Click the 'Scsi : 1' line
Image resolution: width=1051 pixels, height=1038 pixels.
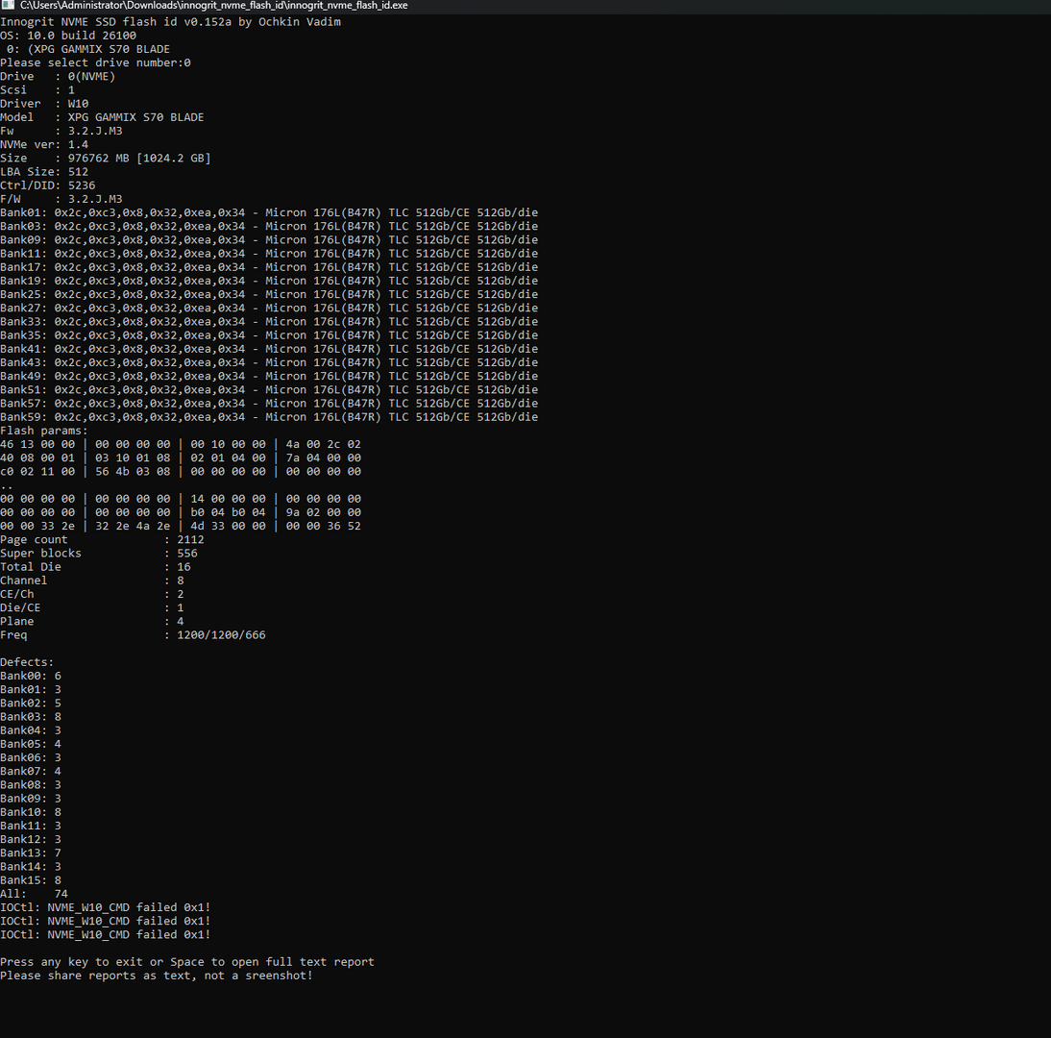coord(37,89)
